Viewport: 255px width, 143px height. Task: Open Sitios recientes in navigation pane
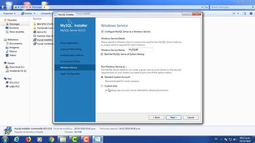tap(17, 32)
